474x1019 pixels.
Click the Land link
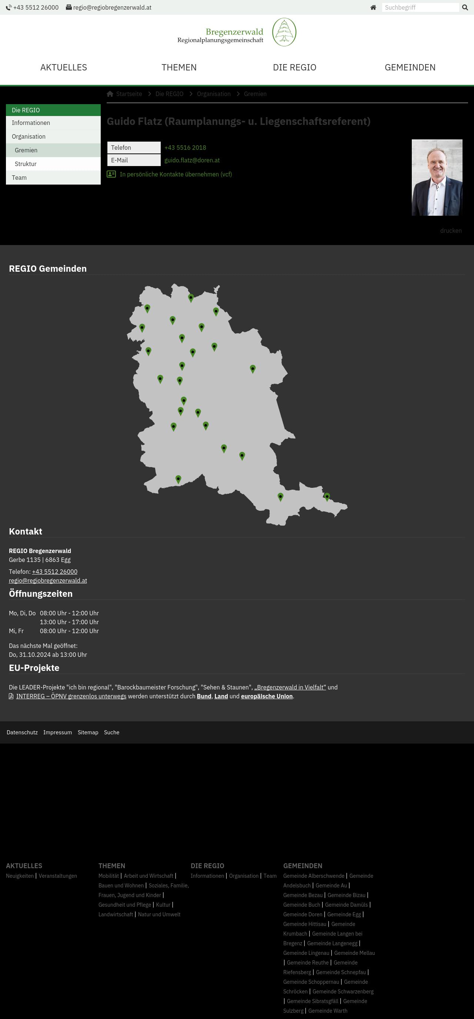tap(221, 696)
